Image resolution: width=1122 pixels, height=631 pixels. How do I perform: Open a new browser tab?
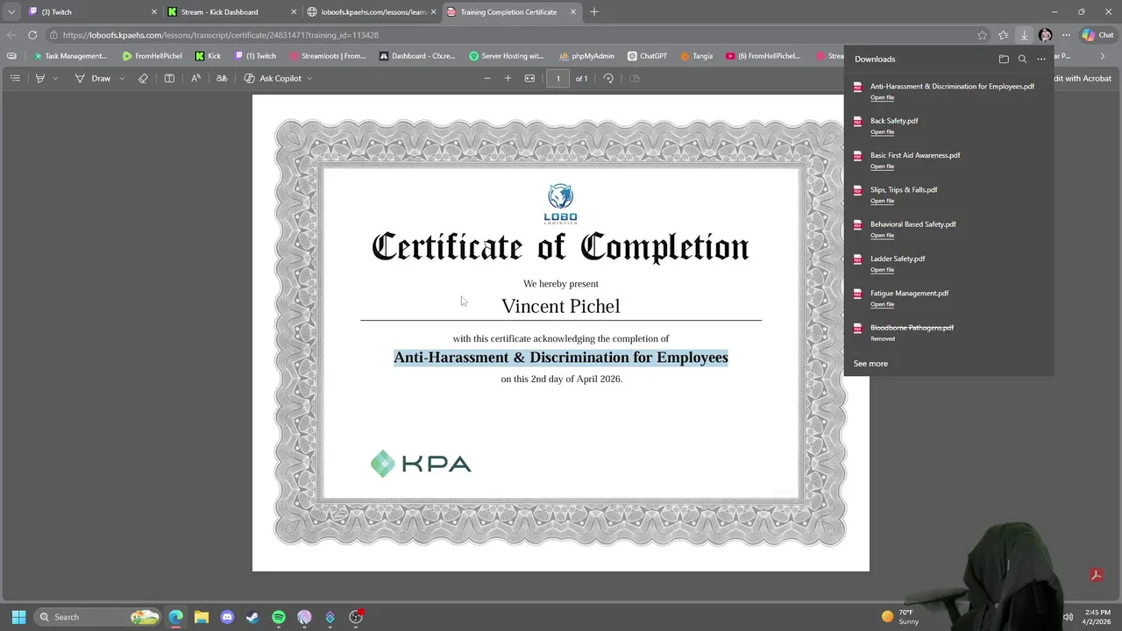click(594, 12)
